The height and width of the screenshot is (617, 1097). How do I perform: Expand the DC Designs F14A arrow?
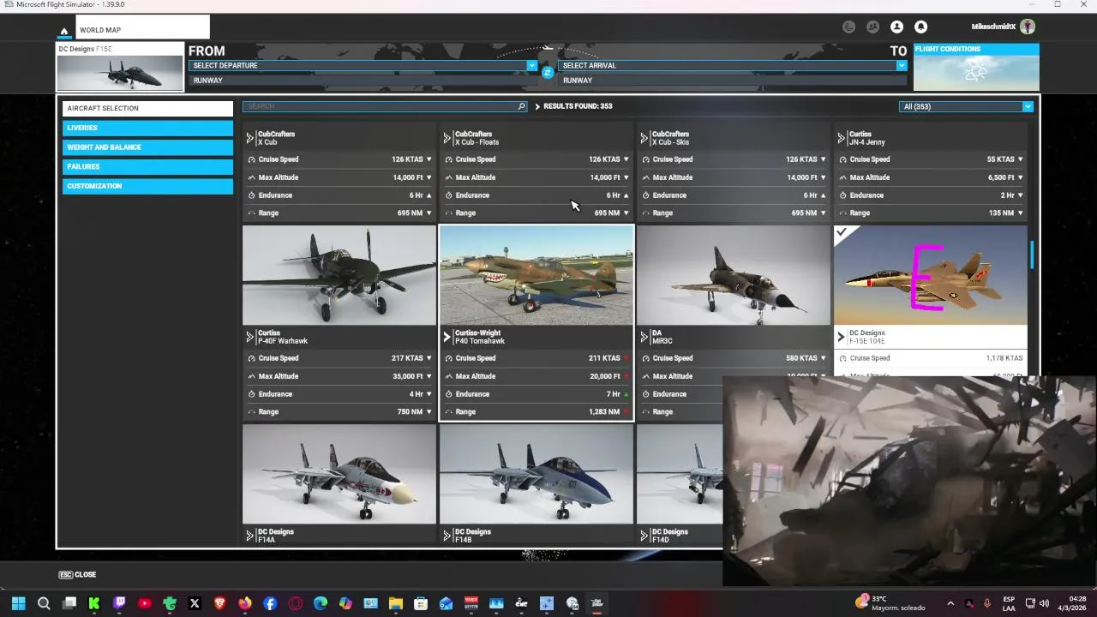249,536
